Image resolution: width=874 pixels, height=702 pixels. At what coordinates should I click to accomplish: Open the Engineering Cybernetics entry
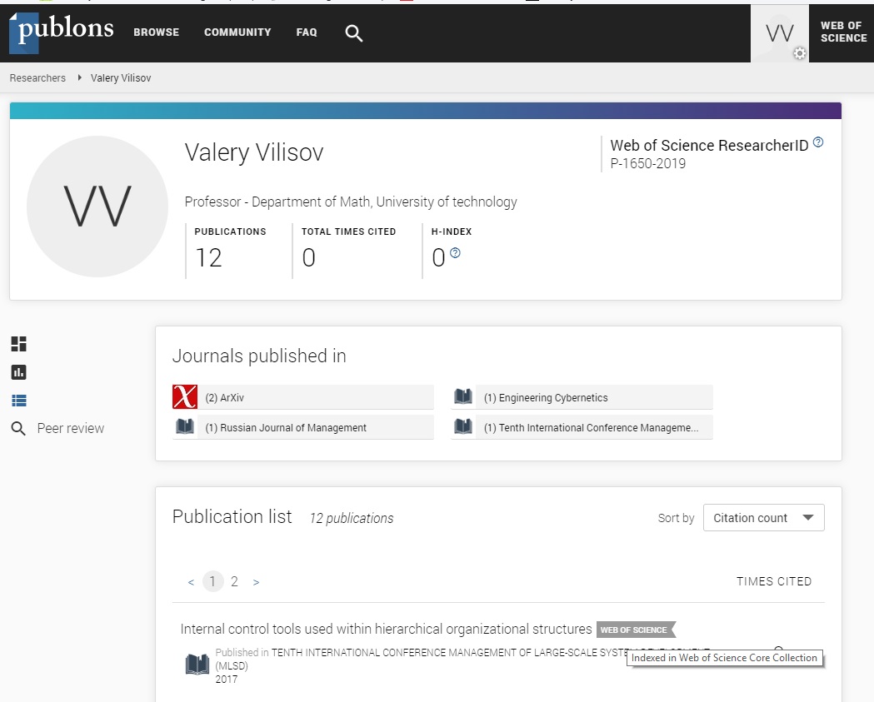point(582,397)
